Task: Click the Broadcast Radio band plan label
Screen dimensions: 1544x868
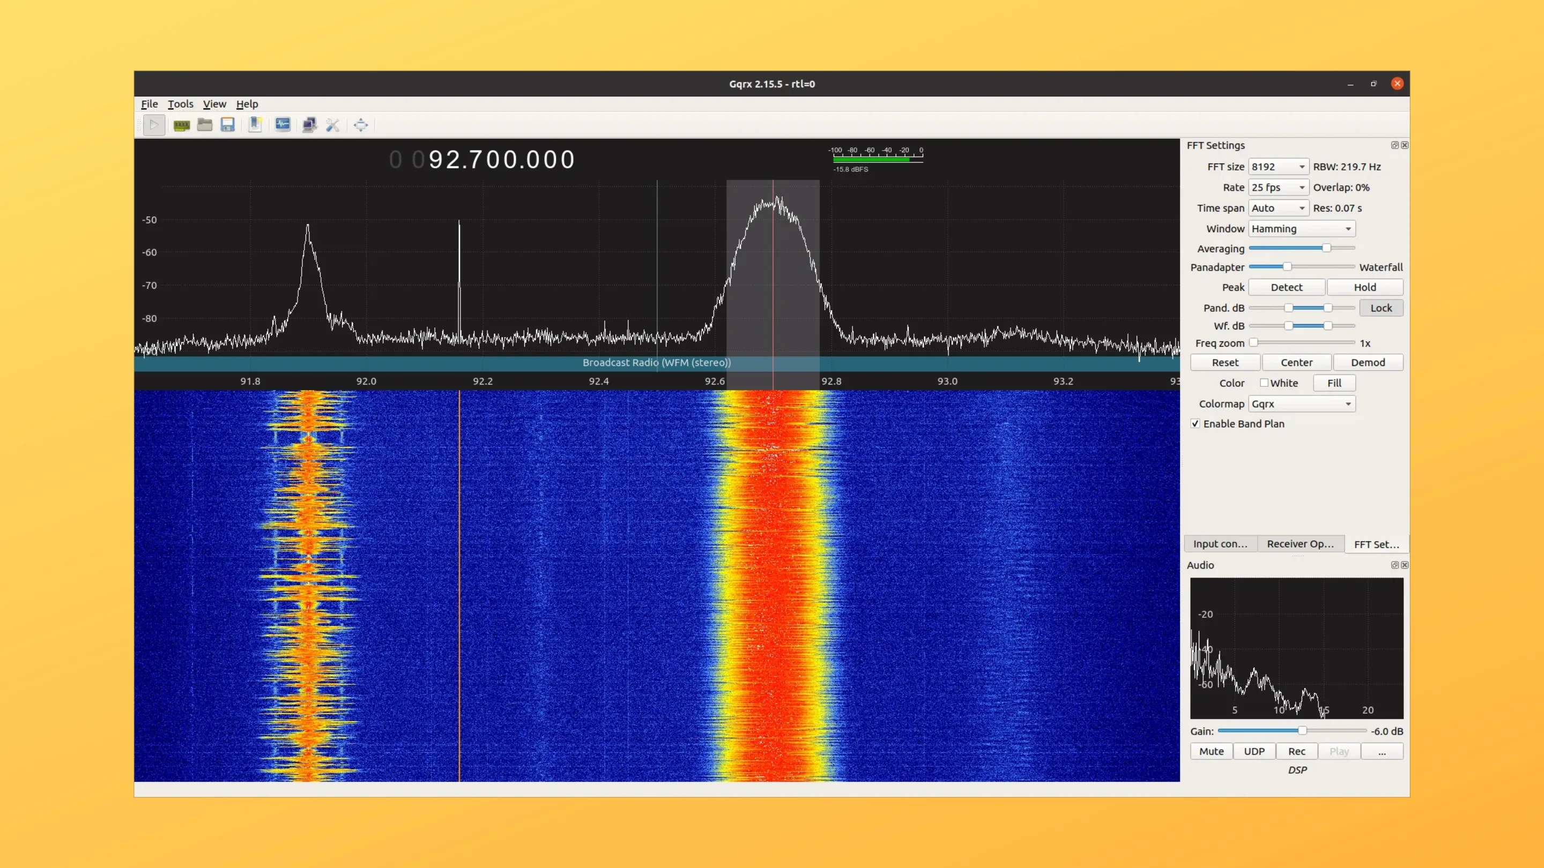Action: pyautogui.click(x=656, y=362)
